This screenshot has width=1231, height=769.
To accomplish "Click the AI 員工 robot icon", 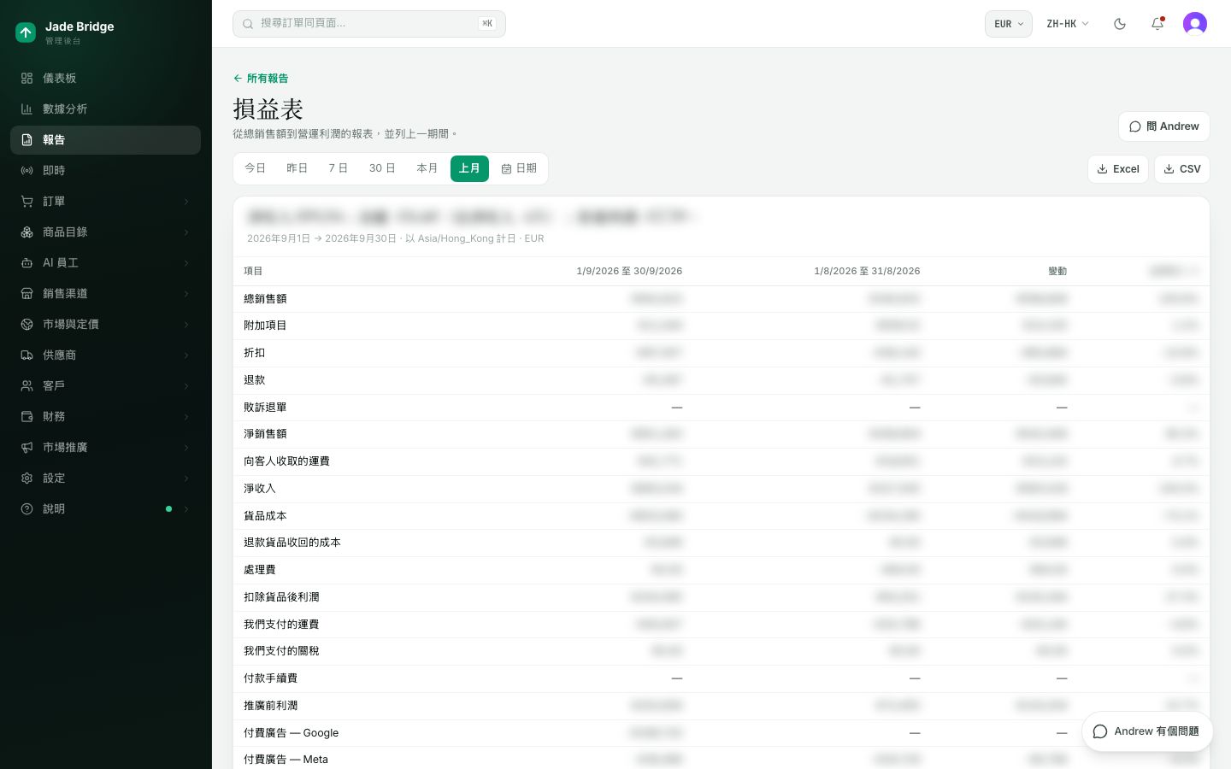I will [27, 262].
